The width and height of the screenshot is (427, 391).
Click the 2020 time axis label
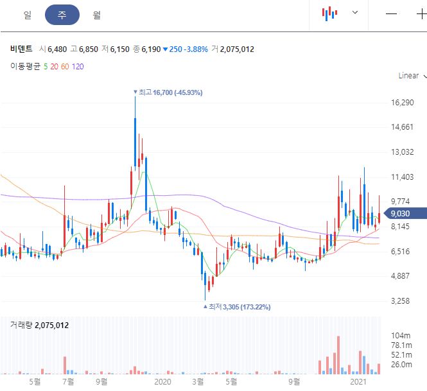[x=162, y=382]
